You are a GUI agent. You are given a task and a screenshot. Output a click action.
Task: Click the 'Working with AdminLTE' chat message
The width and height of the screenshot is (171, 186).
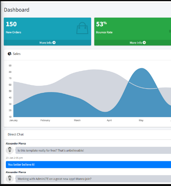pos(93,179)
